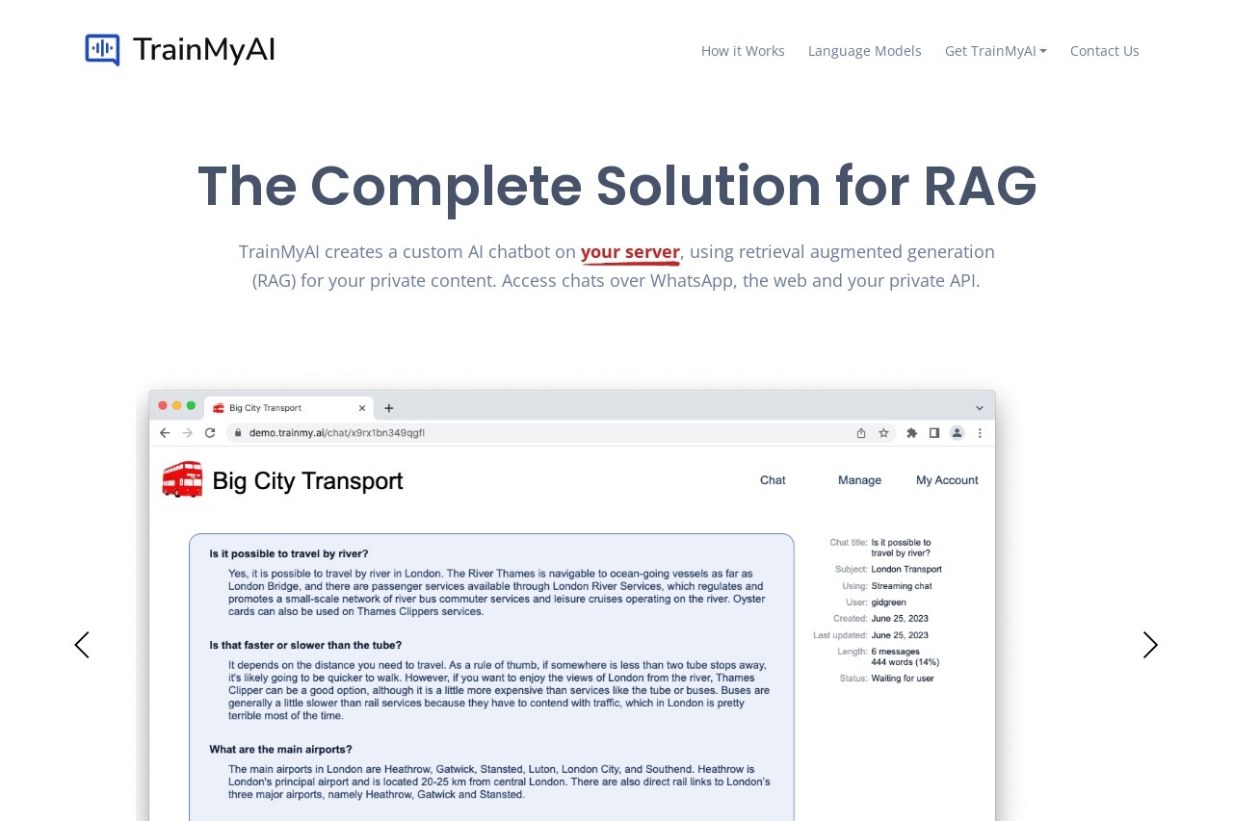This screenshot has width=1233, height=821.
Task: Click the demo.trainmy.ai address bar field
Action: [559, 433]
